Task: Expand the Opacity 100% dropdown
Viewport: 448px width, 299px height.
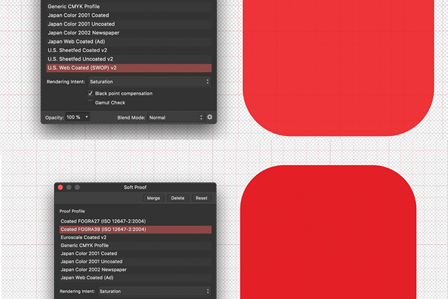Action: click(x=77, y=118)
